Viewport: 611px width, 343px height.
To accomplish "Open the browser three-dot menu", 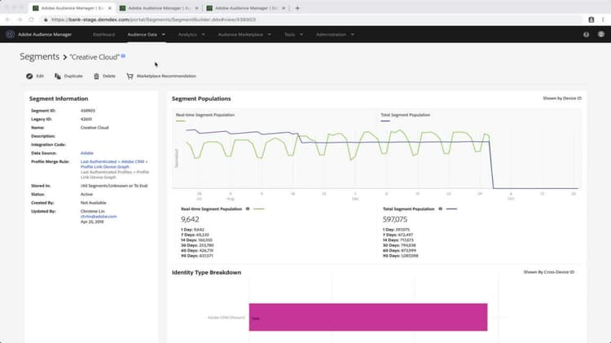I will point(603,20).
